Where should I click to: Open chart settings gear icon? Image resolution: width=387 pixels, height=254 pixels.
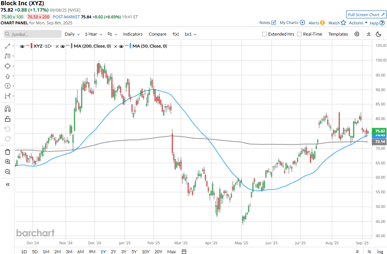[x=357, y=34]
